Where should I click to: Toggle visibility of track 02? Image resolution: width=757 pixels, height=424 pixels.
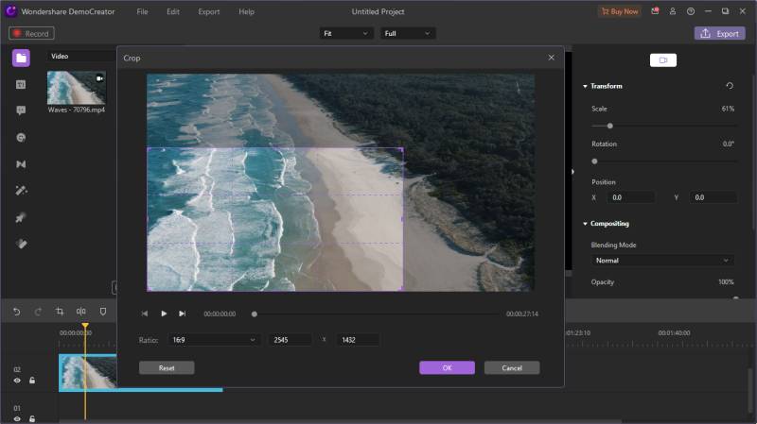click(17, 381)
